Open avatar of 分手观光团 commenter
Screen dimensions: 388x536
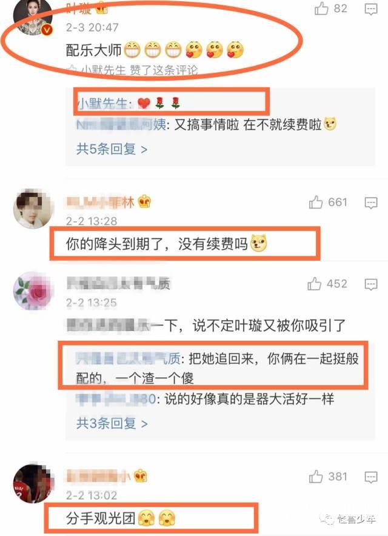[x=33, y=483]
